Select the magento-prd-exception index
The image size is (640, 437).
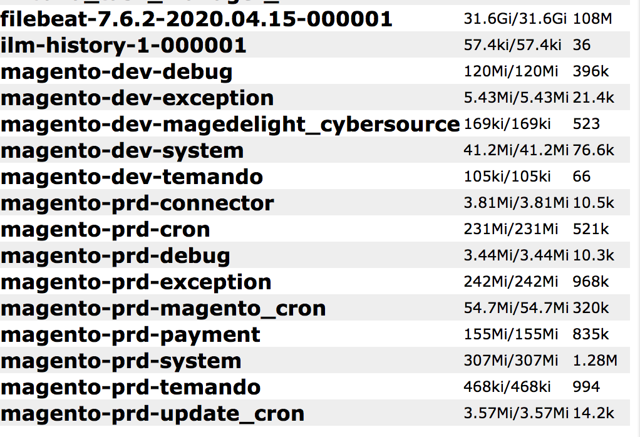(x=136, y=282)
